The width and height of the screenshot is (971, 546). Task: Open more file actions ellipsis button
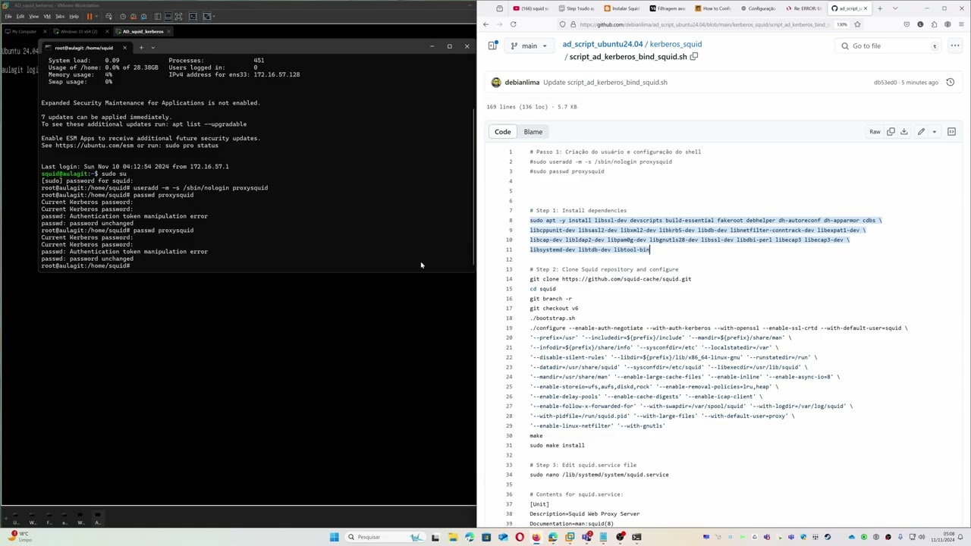pos(954,45)
